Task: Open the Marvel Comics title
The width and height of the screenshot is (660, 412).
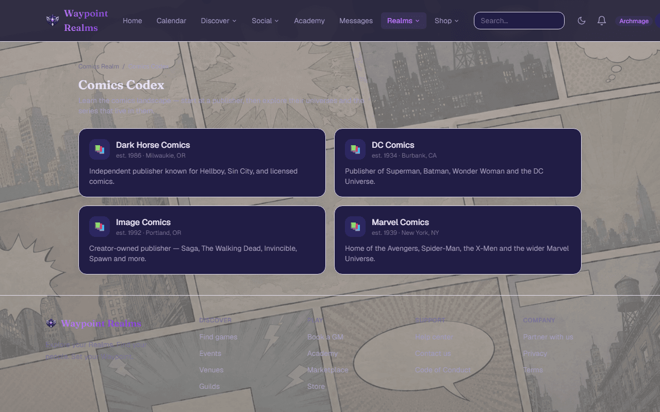Action: pyautogui.click(x=400, y=222)
